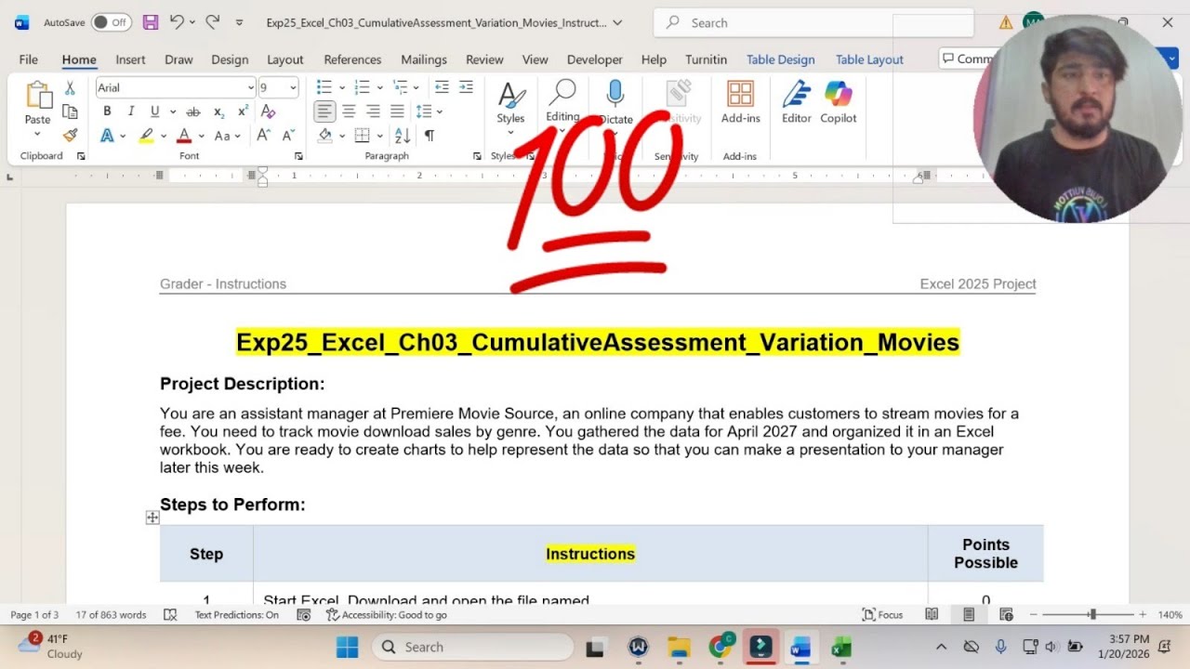Expand the Paste options arrow
This screenshot has height=669, width=1190.
(38, 132)
